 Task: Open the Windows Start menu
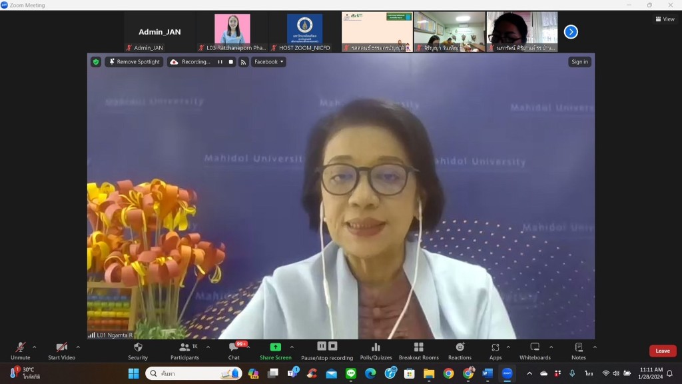coord(133,373)
